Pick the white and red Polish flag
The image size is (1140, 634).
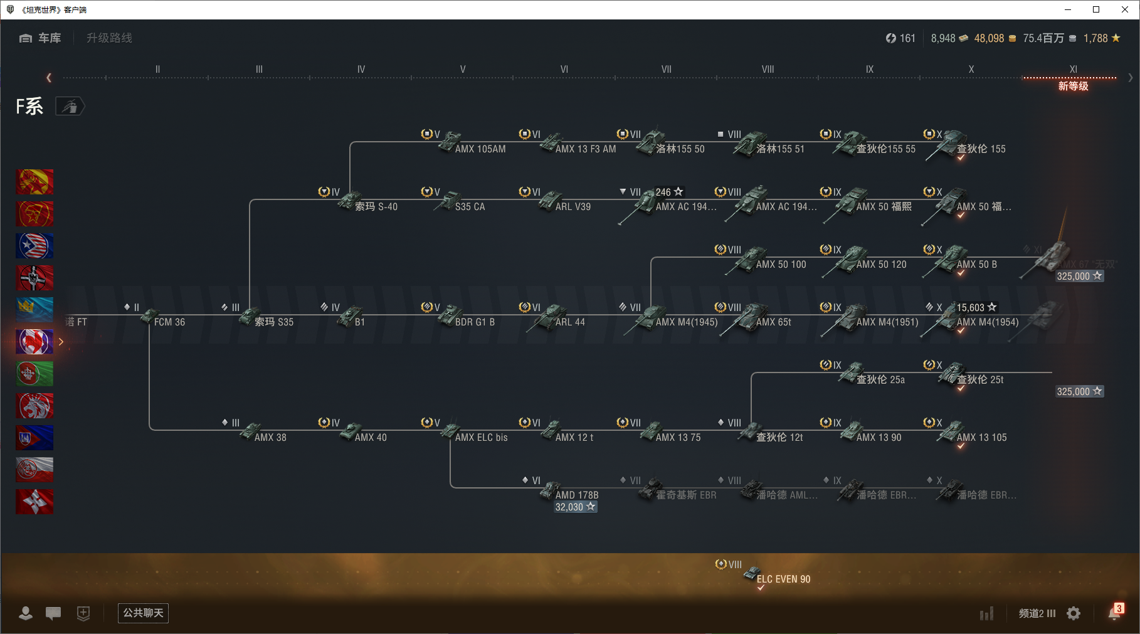click(x=34, y=470)
